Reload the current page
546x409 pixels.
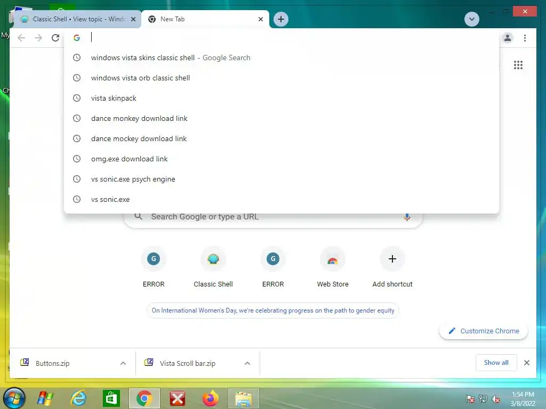[x=55, y=38]
